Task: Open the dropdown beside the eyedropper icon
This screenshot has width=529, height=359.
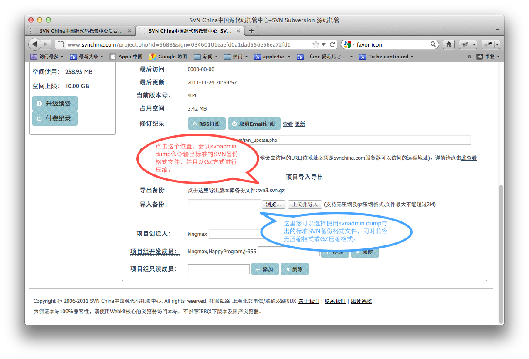Action: coord(497,44)
